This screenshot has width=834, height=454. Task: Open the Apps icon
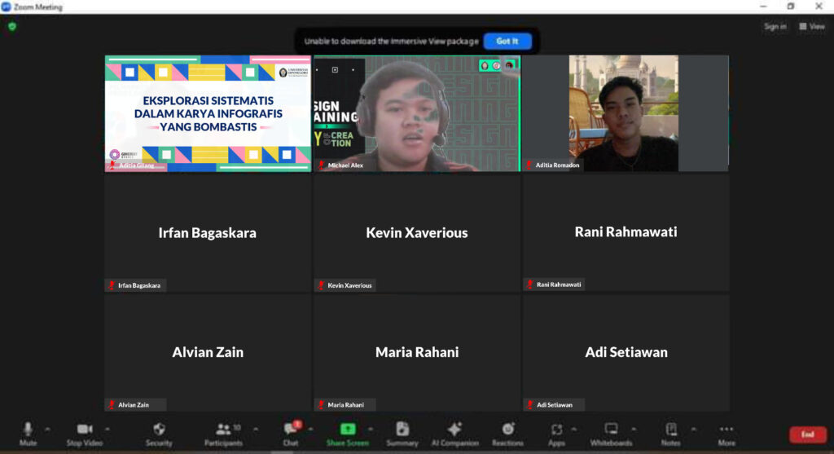(556, 432)
